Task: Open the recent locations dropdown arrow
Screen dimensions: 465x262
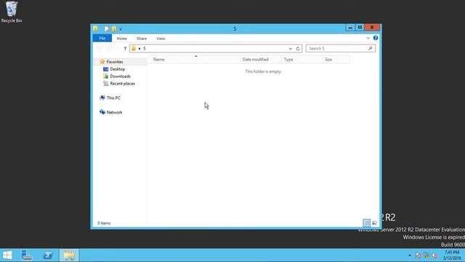Action: point(118,49)
